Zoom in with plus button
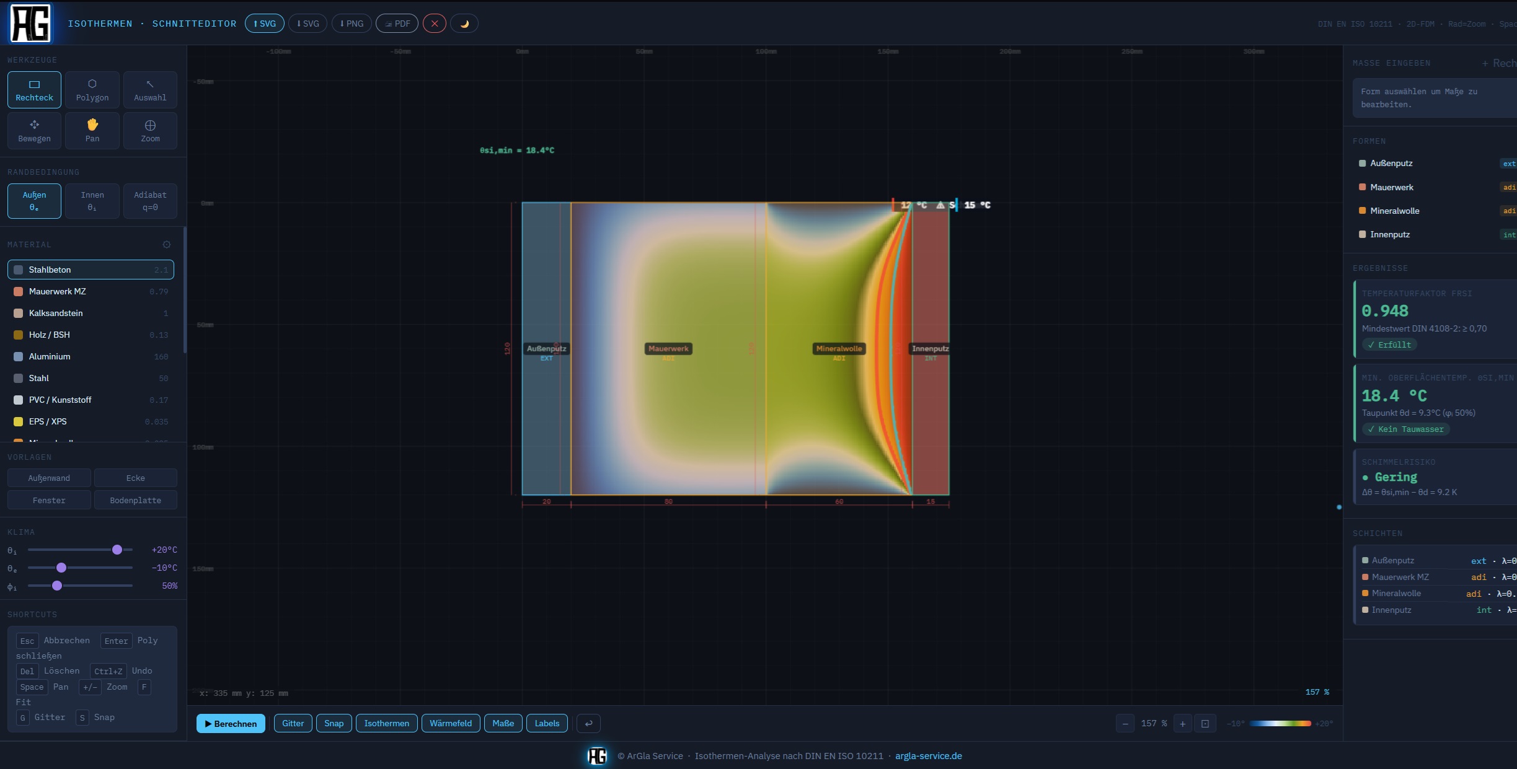The image size is (1517, 769). 1183,724
